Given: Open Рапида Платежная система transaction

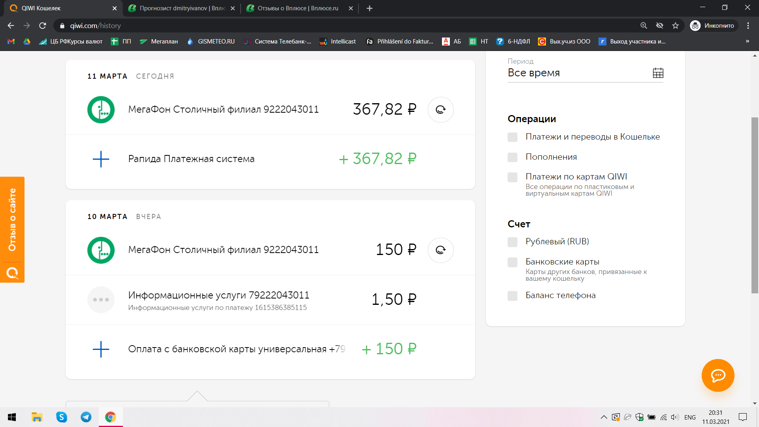Looking at the screenshot, I should coord(270,159).
